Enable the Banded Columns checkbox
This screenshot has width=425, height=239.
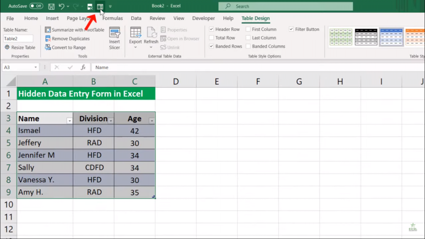click(248, 46)
